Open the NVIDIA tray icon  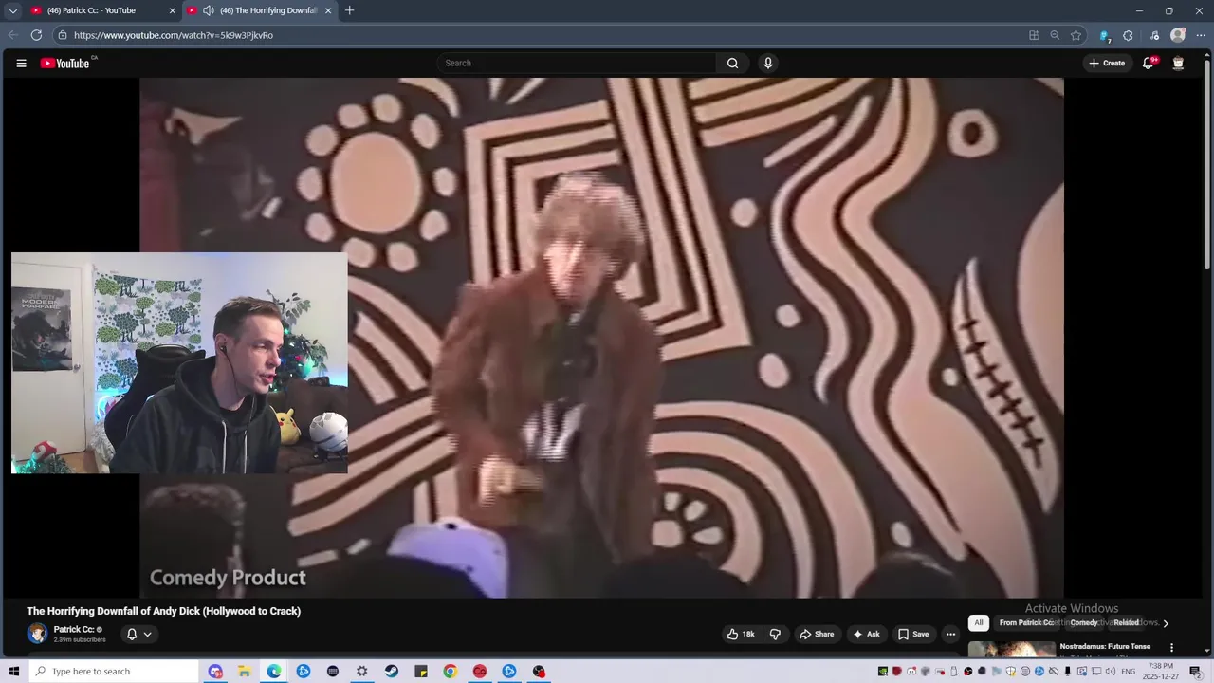coord(883,672)
